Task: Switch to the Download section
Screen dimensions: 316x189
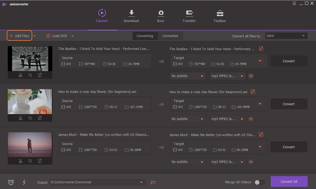Action: click(x=131, y=16)
